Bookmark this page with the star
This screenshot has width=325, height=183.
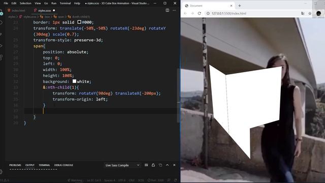pyautogui.click(x=310, y=13)
